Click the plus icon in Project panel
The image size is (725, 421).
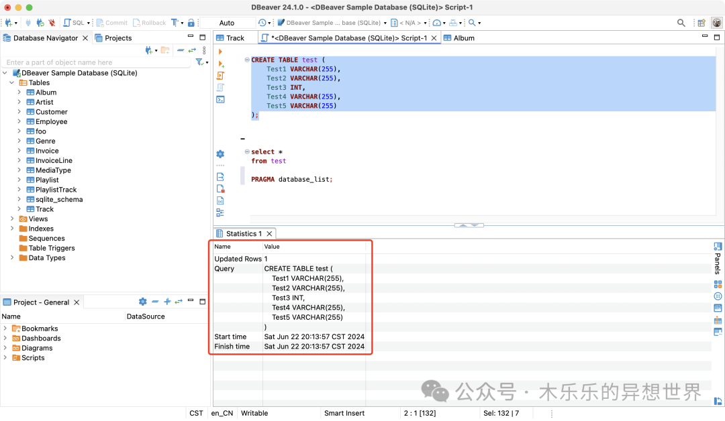(167, 302)
